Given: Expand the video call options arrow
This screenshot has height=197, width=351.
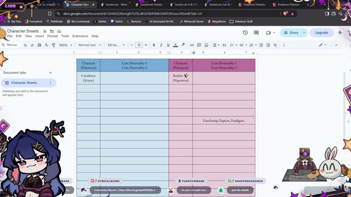Looking at the screenshot, I should click(274, 33).
